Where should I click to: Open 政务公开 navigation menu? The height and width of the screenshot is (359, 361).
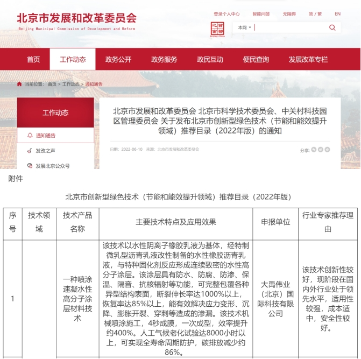click(118, 59)
